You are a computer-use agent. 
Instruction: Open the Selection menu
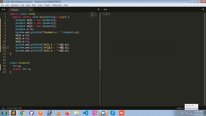[14, 5]
